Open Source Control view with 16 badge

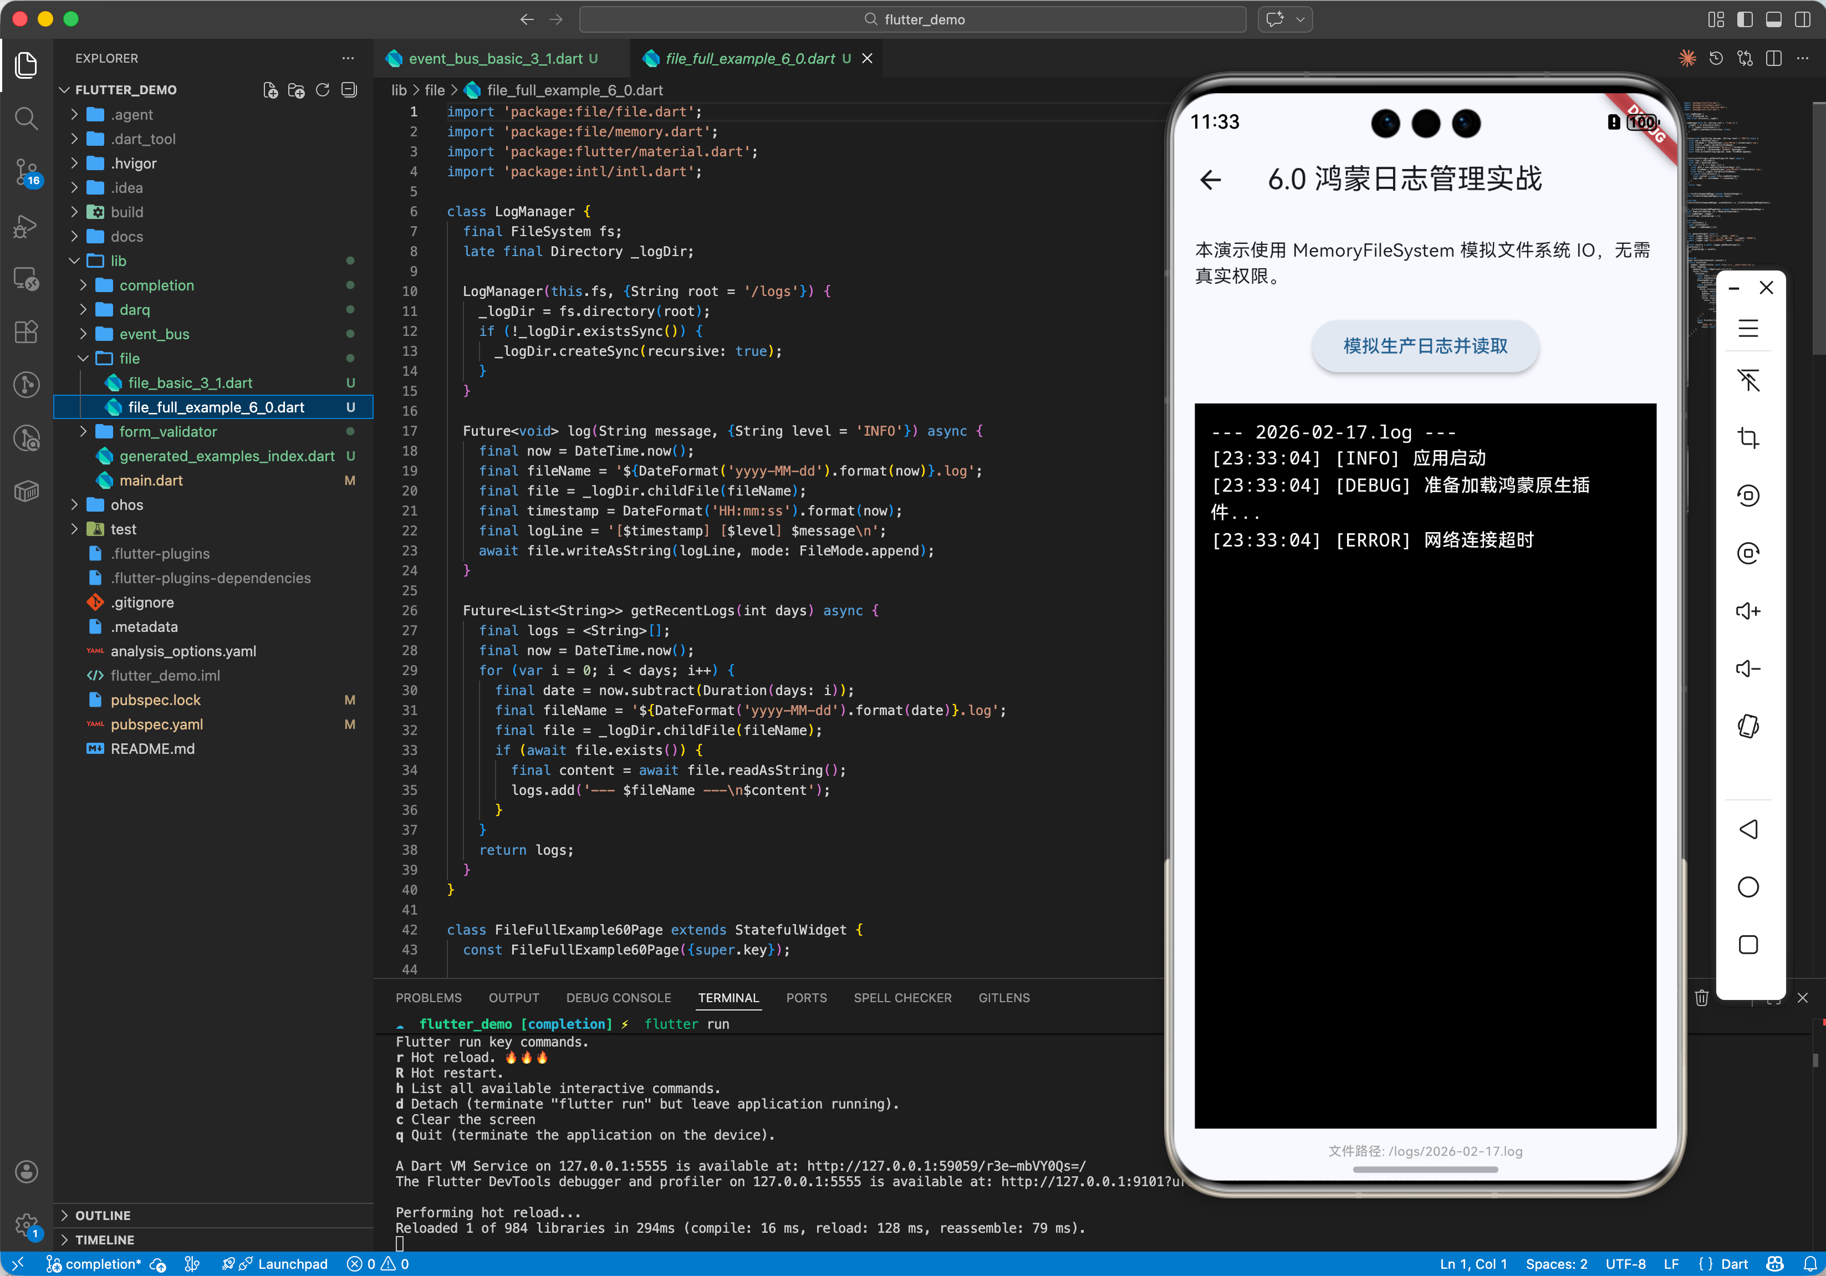click(x=26, y=171)
